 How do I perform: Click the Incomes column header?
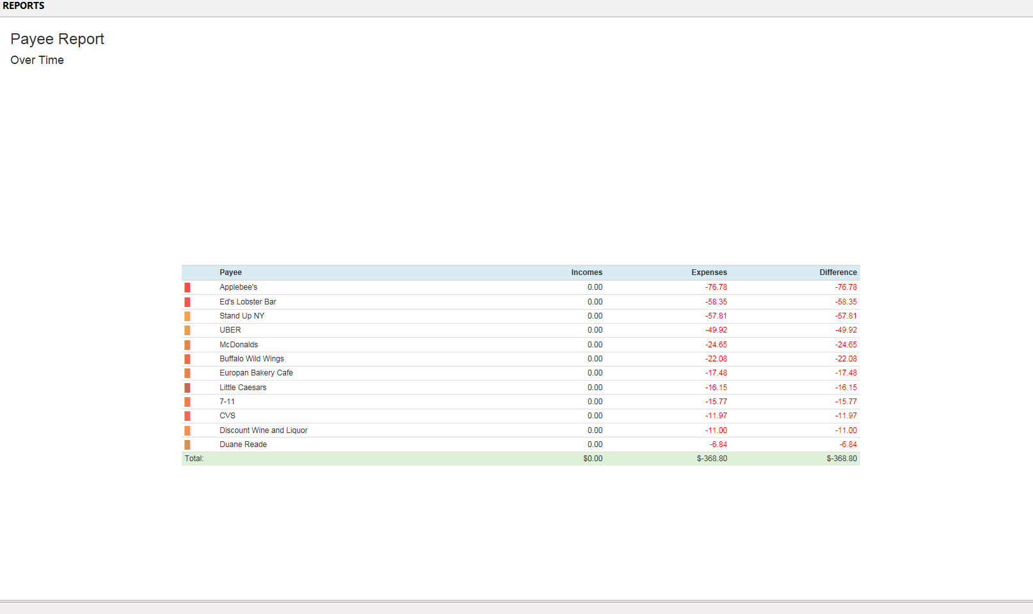pyautogui.click(x=586, y=272)
